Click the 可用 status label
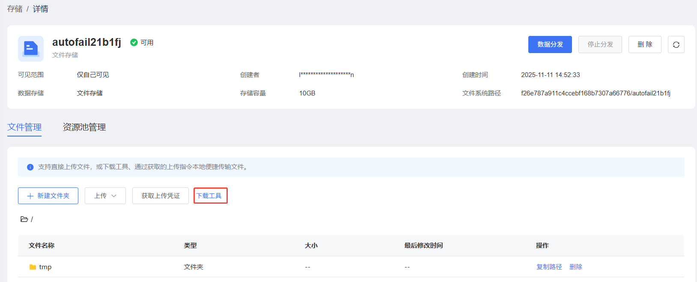 (x=147, y=42)
